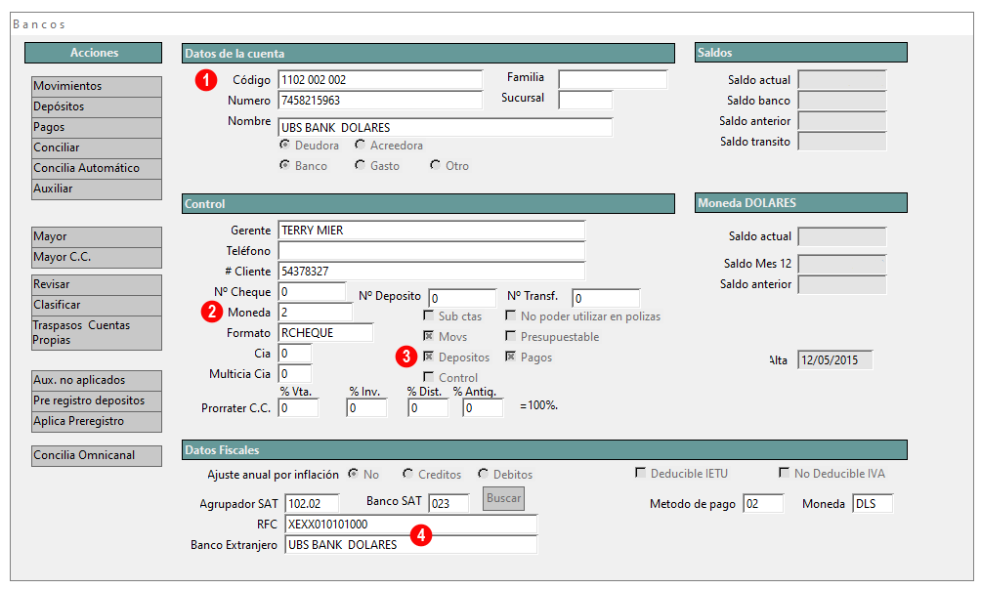Select the Otro radio option
981x589 pixels.
click(x=435, y=166)
